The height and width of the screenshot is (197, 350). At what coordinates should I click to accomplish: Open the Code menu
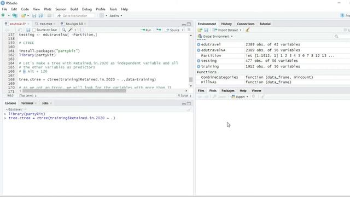click(x=25, y=9)
